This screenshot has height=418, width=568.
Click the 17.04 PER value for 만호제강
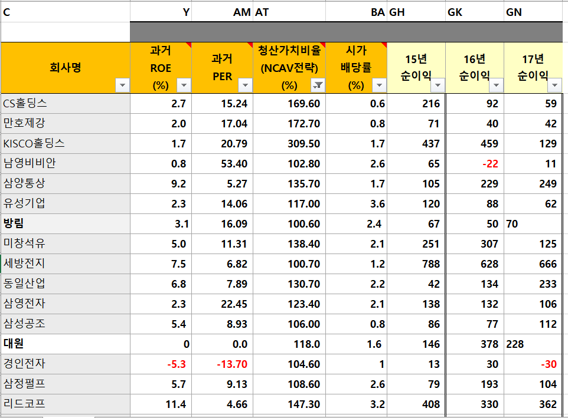234,124
